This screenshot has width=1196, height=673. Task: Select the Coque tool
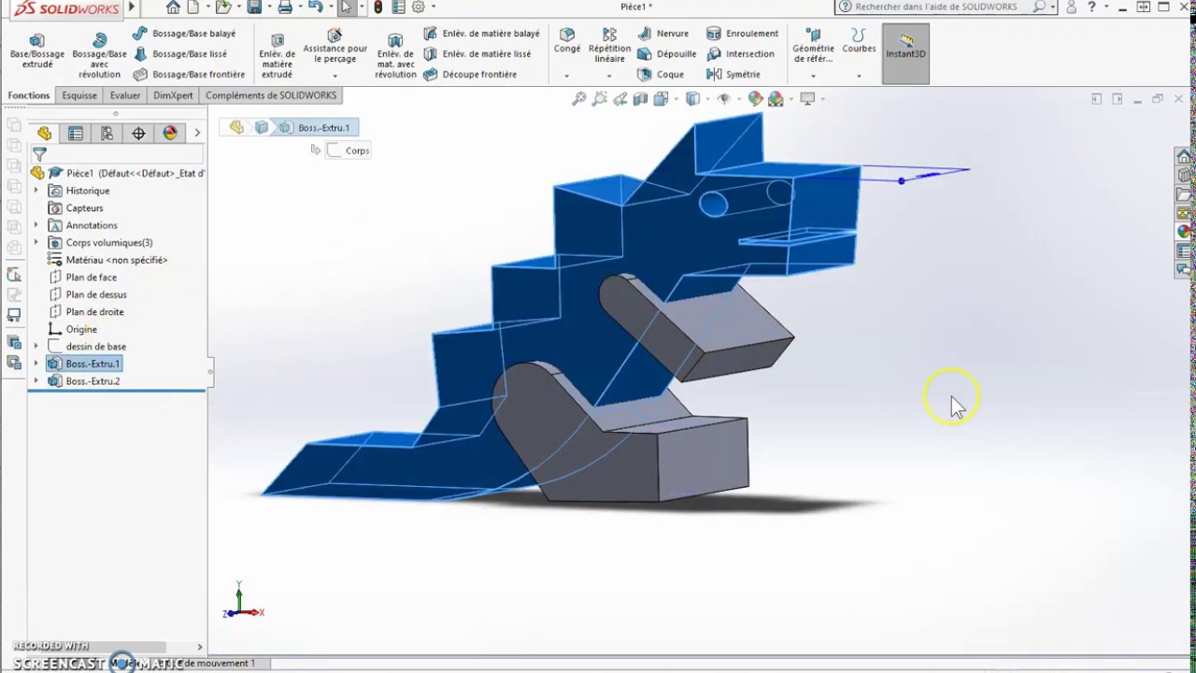pos(661,75)
